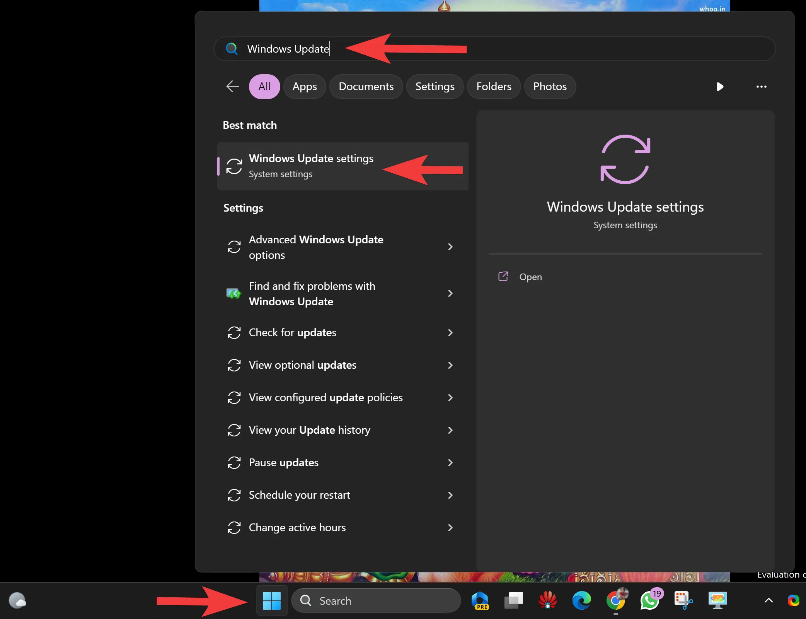
Task: Open Google Chrome taskbar icon
Action: [x=616, y=600]
